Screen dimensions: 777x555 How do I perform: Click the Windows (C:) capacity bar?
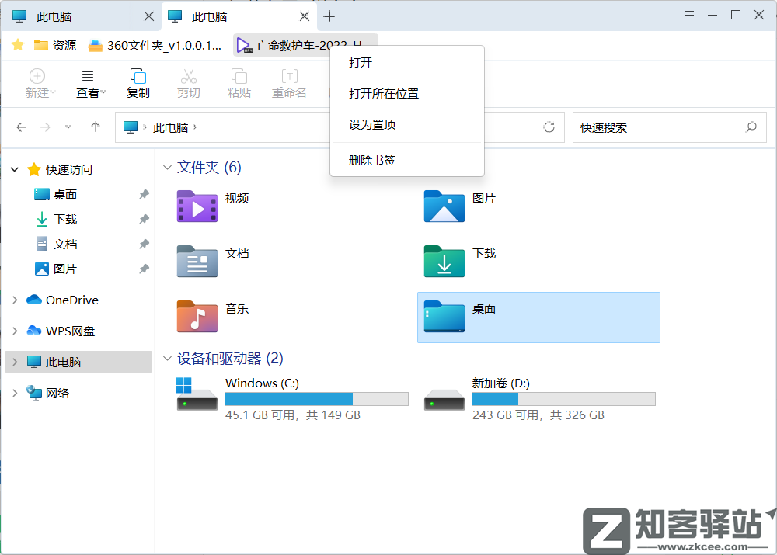(x=316, y=398)
